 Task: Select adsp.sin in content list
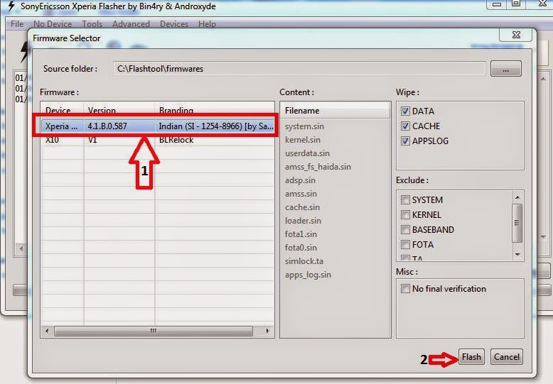pos(300,180)
